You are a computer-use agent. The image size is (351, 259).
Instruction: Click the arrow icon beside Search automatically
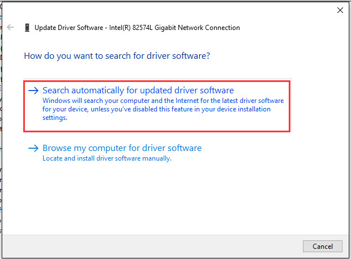point(34,90)
